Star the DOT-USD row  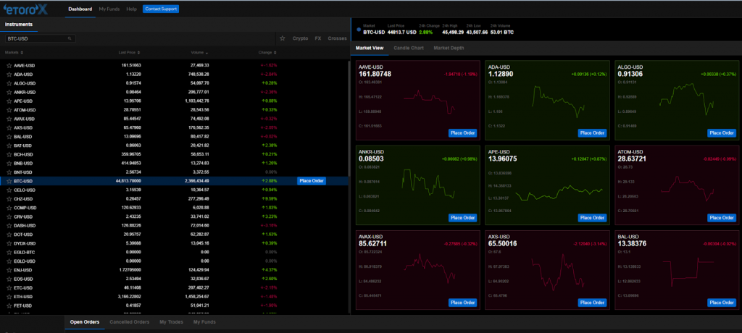click(x=9, y=235)
